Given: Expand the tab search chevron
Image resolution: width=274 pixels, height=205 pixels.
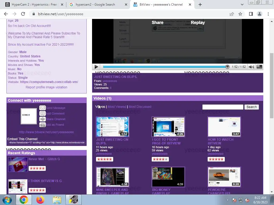Looking at the screenshot, I should pos(242,5).
